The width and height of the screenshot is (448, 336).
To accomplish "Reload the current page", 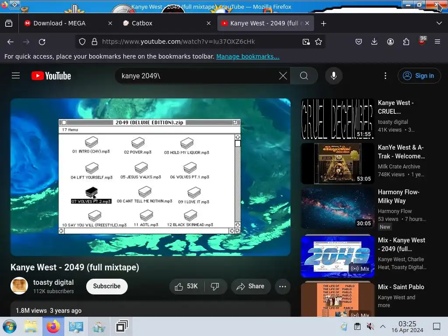I will click(x=42, y=42).
